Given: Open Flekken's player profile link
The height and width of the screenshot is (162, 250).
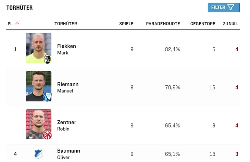Looking at the screenshot, I should [x=66, y=46].
